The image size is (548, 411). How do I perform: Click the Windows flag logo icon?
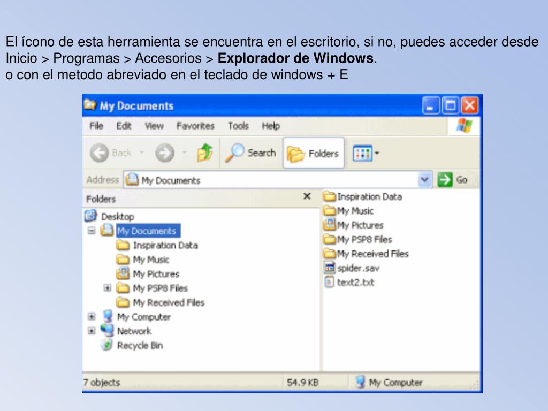464,125
